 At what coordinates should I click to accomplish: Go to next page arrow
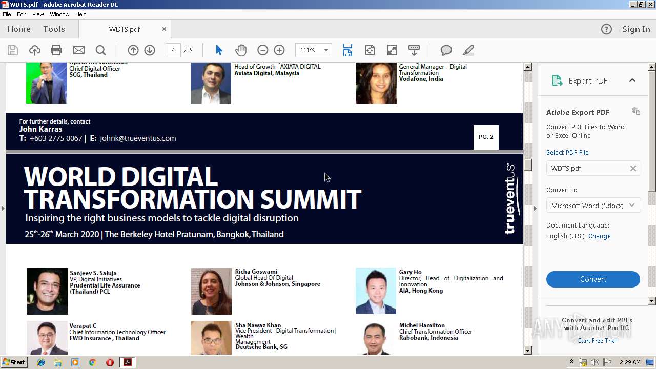click(x=150, y=50)
